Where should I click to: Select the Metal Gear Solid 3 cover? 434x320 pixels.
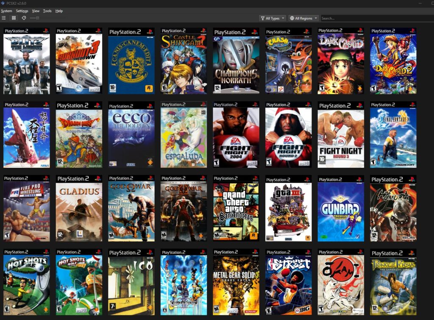[x=236, y=282]
